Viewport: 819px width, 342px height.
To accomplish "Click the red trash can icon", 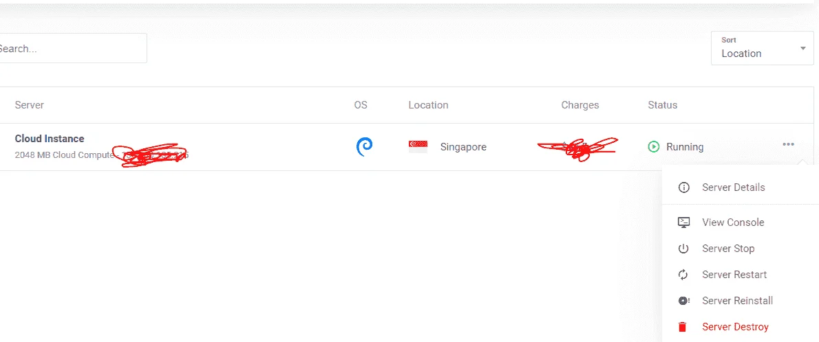I will click(x=683, y=327).
